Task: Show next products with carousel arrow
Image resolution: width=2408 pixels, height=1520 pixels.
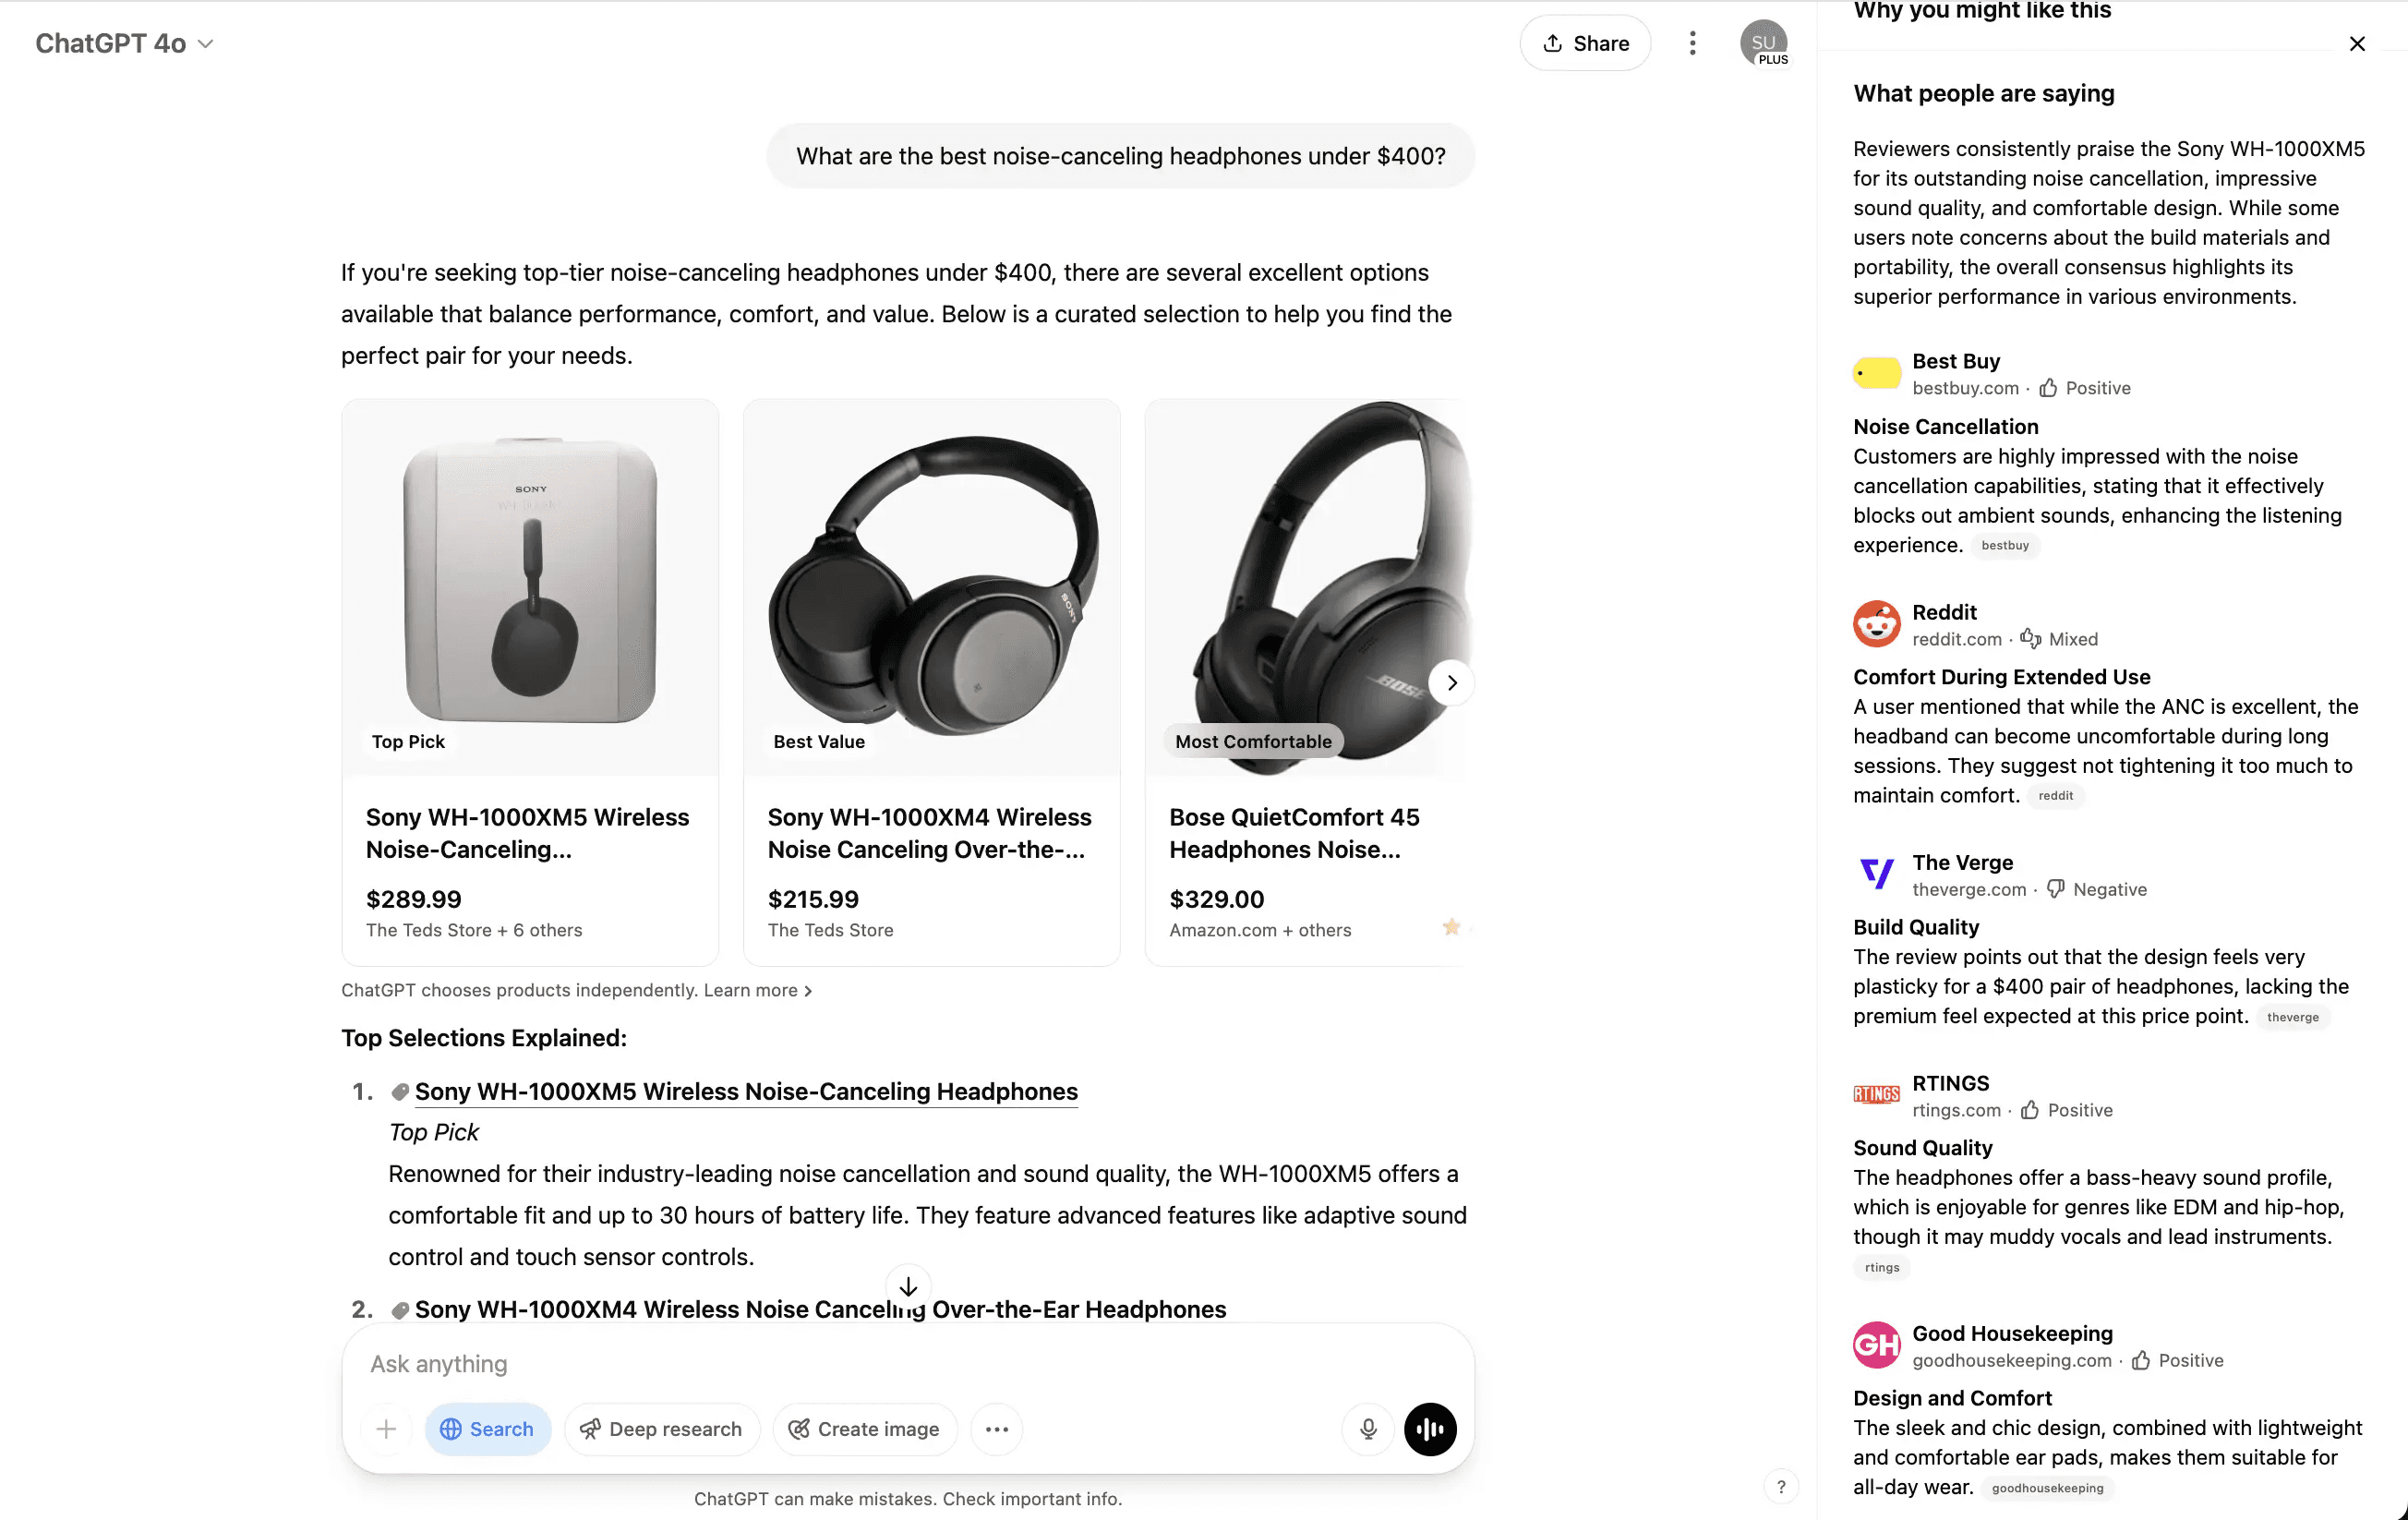Action: pyautogui.click(x=1451, y=683)
